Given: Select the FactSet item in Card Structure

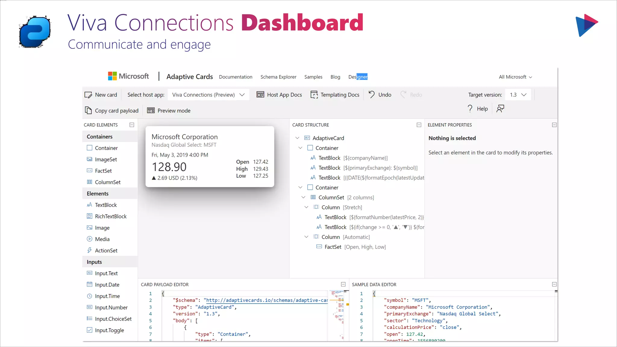Looking at the screenshot, I should click(x=333, y=247).
